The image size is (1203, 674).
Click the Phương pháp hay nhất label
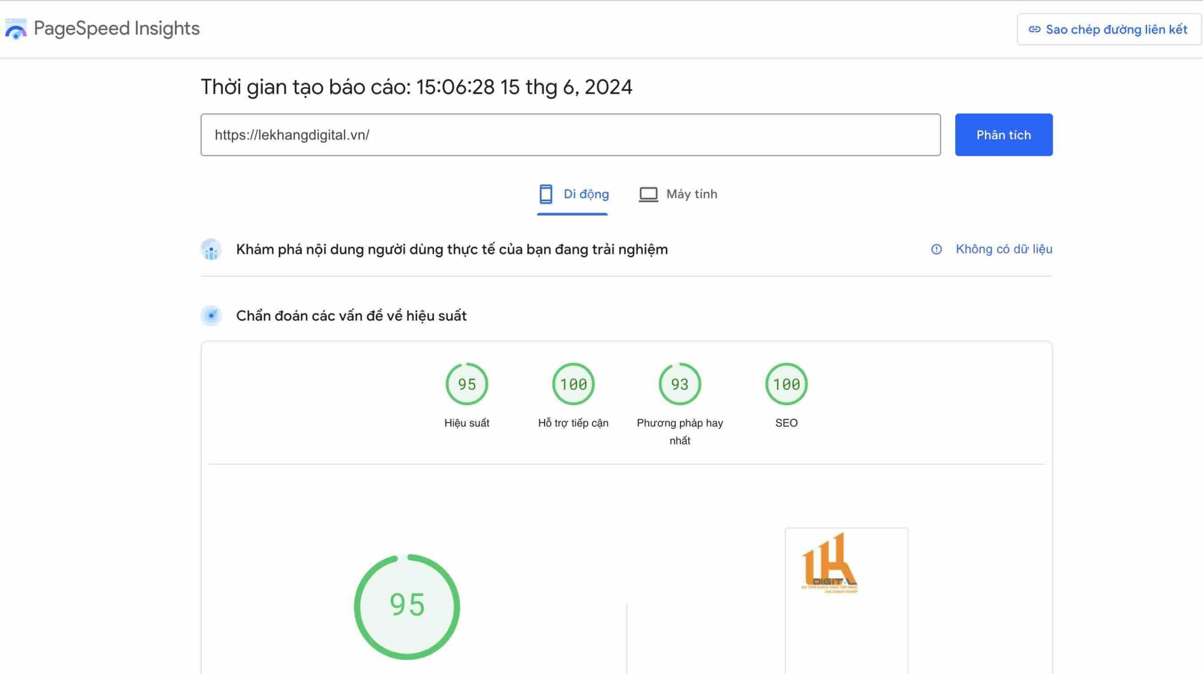click(680, 432)
